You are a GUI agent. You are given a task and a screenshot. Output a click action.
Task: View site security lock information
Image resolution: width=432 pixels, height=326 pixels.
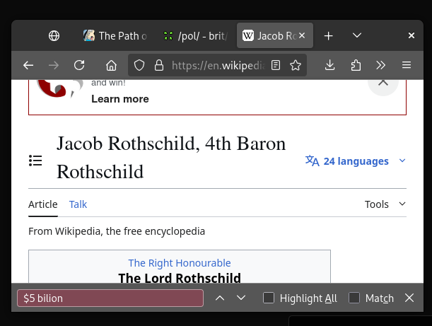click(159, 65)
